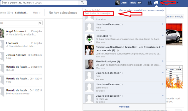Click Riva Lopes headset avatar
This screenshot has width=188, height=111.
(x=89, y=39)
